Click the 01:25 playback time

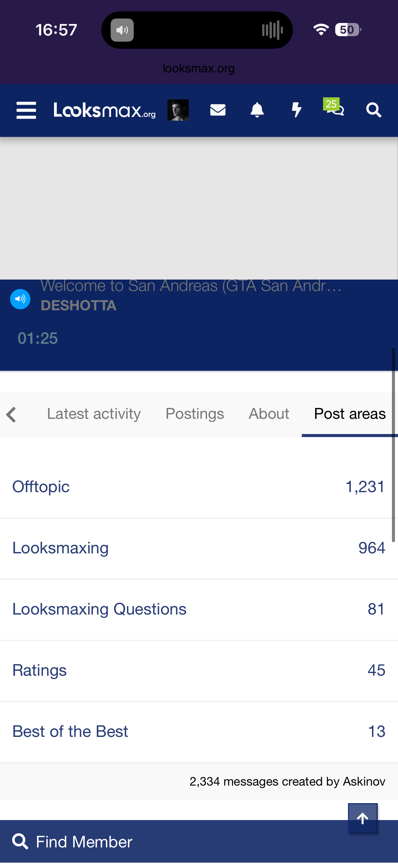point(38,338)
